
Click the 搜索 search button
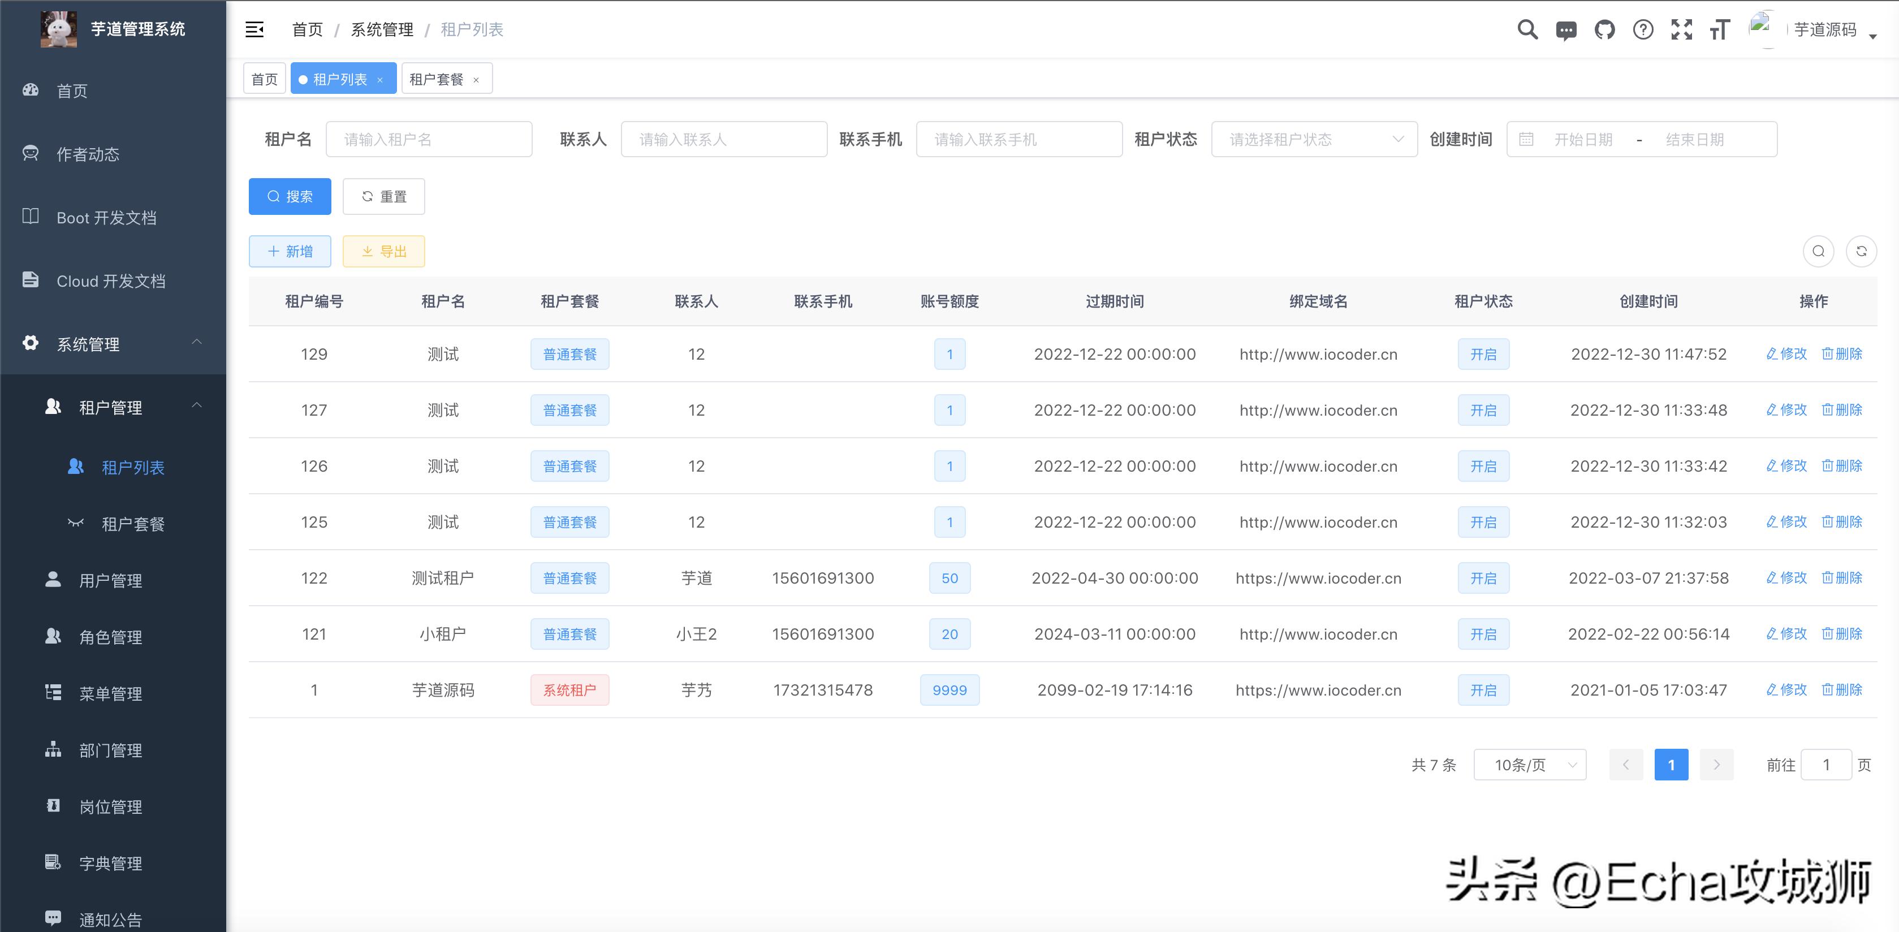[290, 196]
